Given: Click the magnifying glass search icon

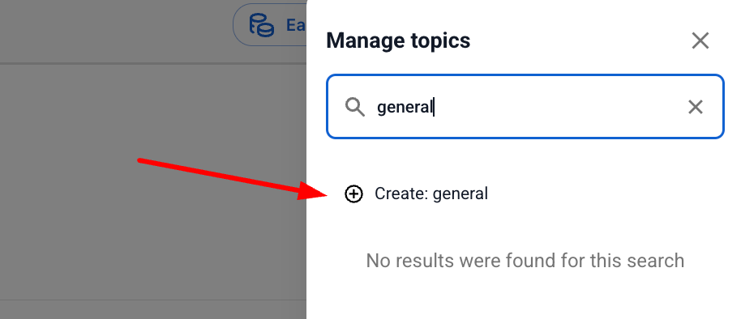Looking at the screenshot, I should 354,107.
